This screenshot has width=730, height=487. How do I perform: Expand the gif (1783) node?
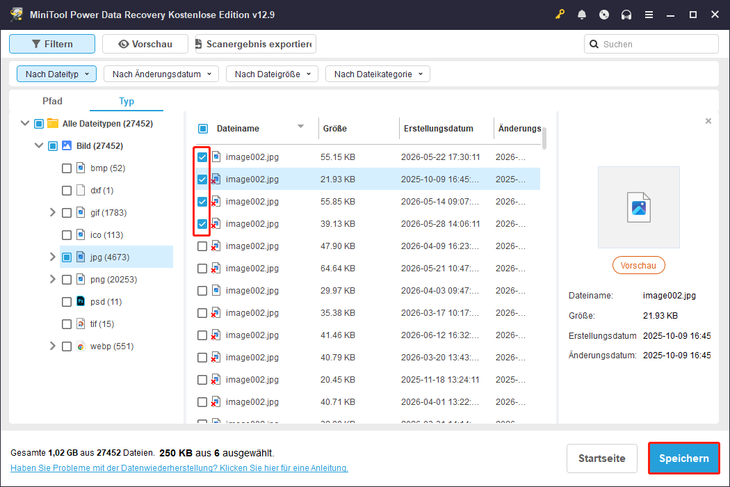point(53,212)
